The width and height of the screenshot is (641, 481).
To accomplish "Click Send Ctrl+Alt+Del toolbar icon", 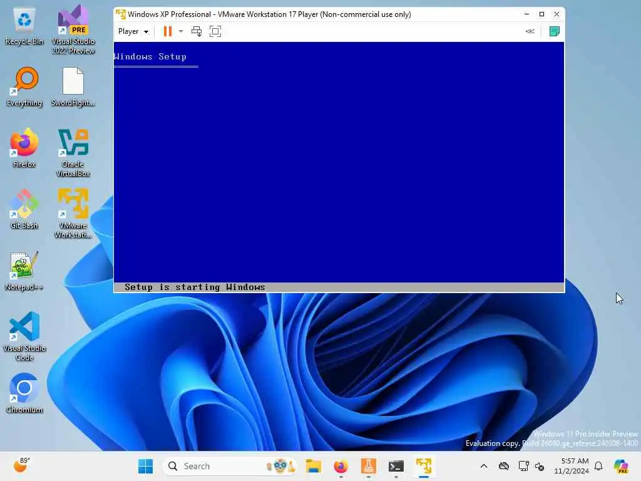I will tap(197, 31).
